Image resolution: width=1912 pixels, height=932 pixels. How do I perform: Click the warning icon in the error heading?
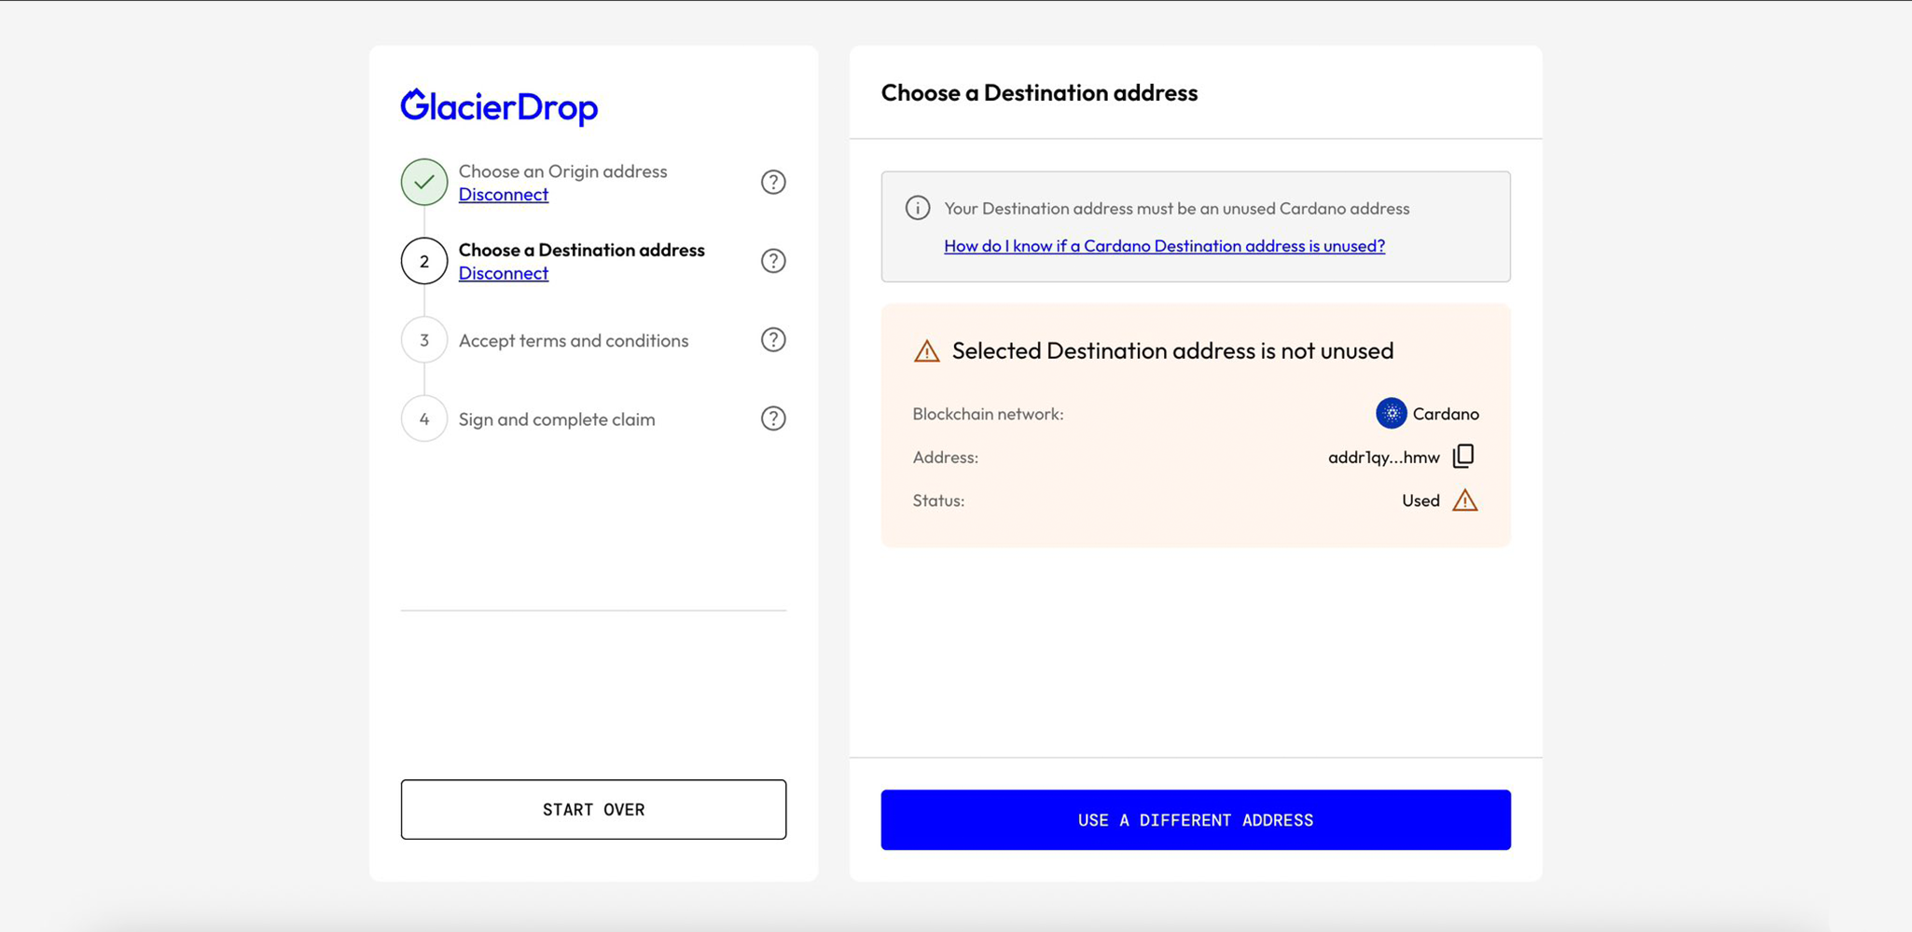[x=926, y=351]
